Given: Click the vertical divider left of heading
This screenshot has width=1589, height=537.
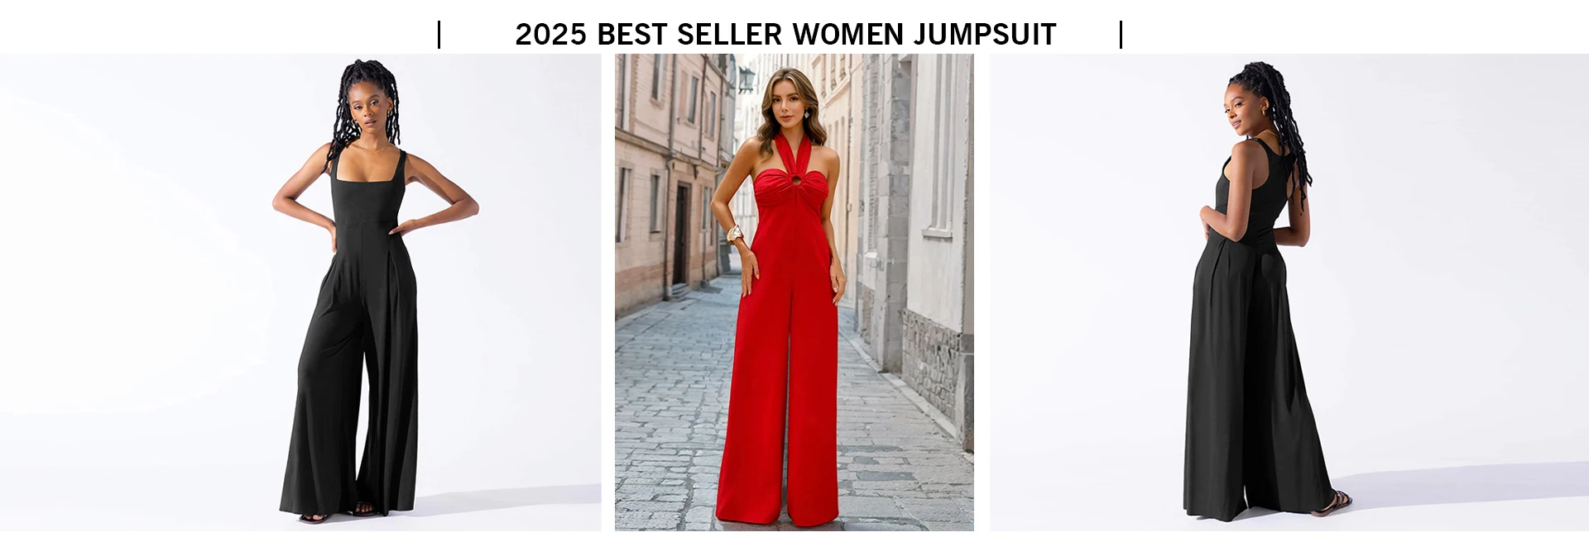Looking at the screenshot, I should point(439,35).
